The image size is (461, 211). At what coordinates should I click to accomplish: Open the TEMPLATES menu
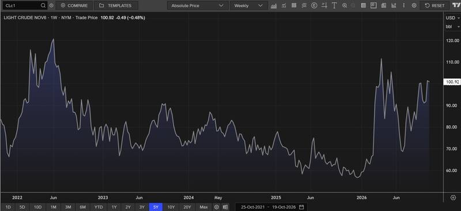(x=116, y=6)
